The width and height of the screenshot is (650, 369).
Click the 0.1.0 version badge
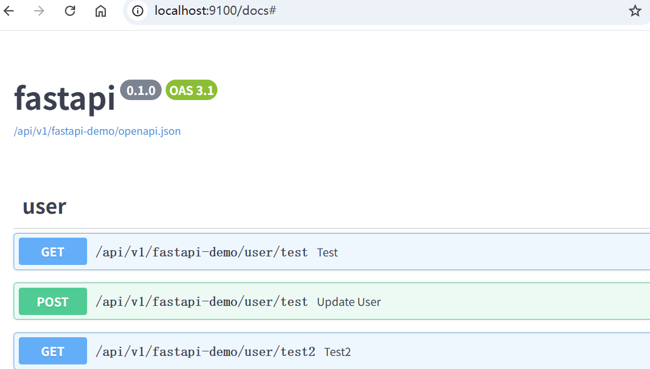pos(141,90)
